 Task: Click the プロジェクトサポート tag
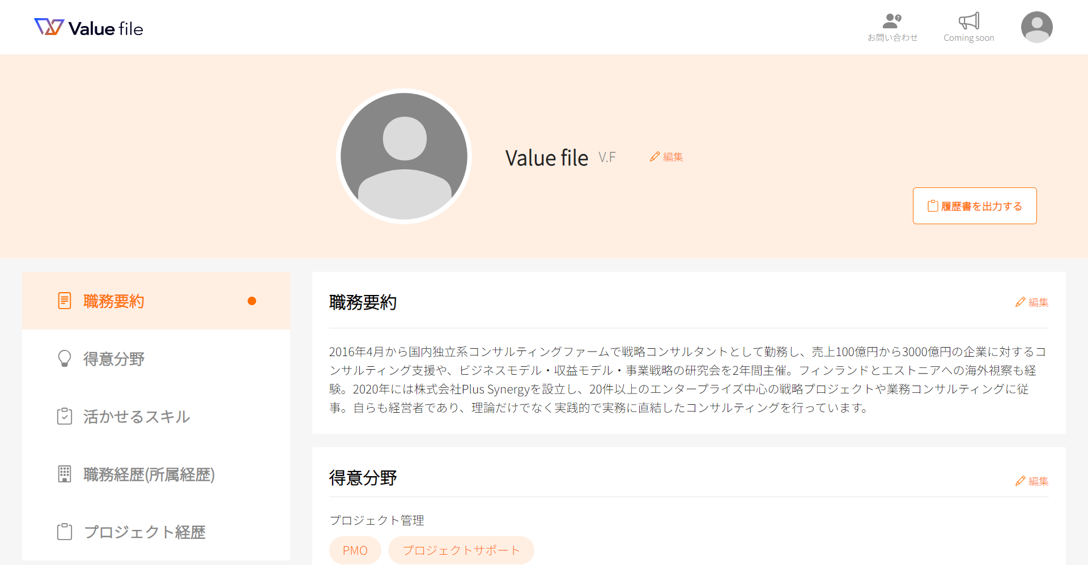(461, 550)
